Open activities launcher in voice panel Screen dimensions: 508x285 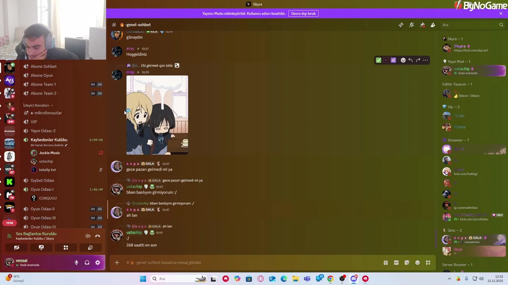[x=66, y=247]
